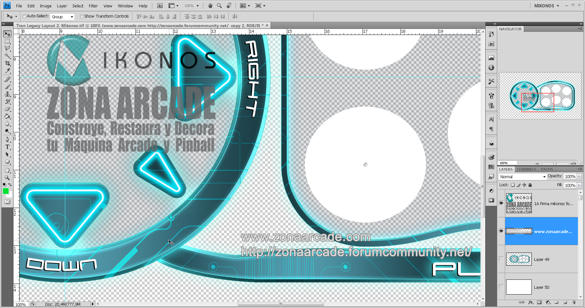Image resolution: width=585 pixels, height=308 pixels.
Task: Hide the 1A Firma mikonos layer
Action: click(x=501, y=203)
